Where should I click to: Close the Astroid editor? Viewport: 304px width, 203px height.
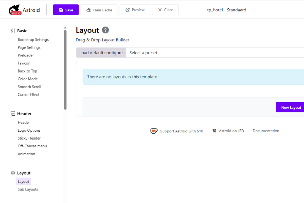tap(165, 10)
